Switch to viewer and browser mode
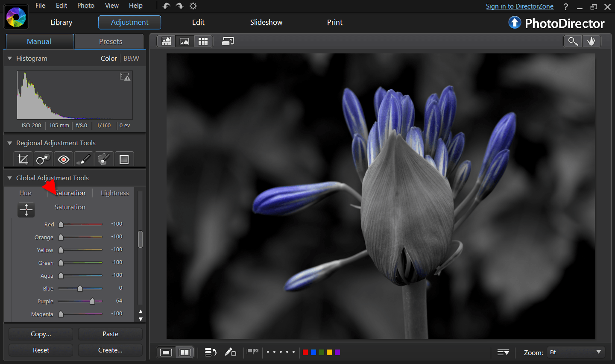The height and width of the screenshot is (364, 615). [x=166, y=41]
